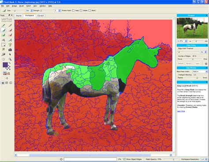This screenshot has height=162, width=209.
Task: Select the red Delete Global brush tool
Action: [10, 35]
